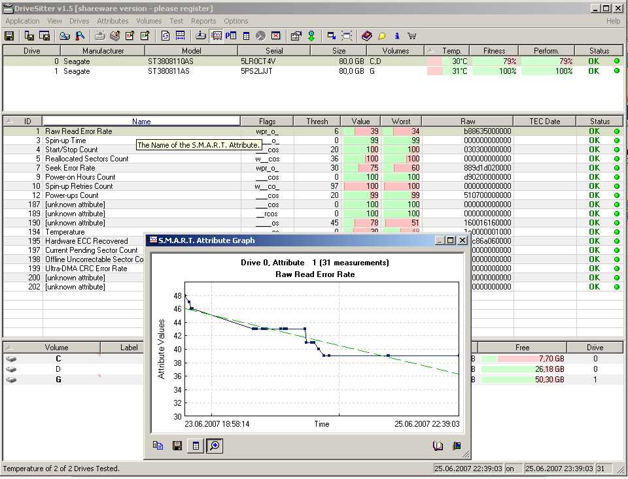Click the refresh document toolbar icon

pos(165,36)
